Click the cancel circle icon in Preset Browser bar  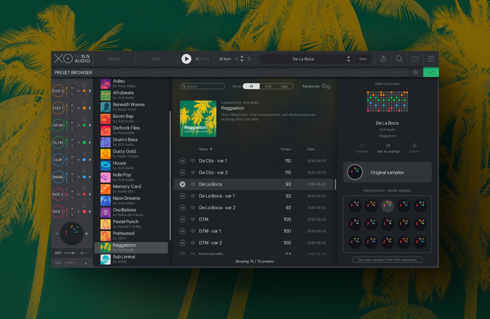pos(415,72)
